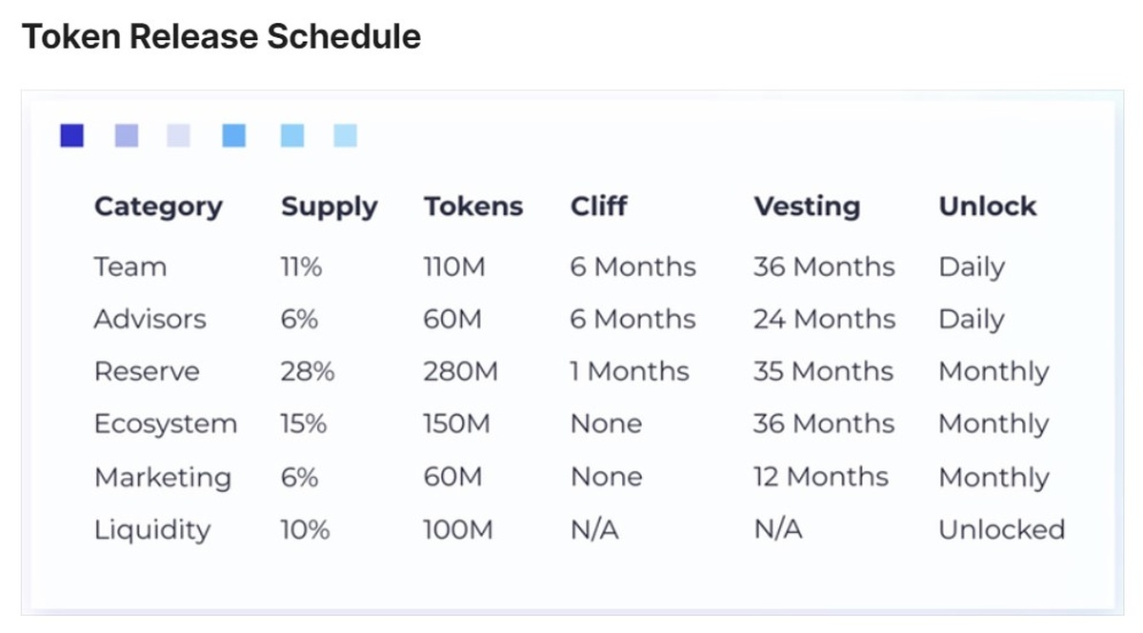This screenshot has height=633, width=1143.
Task: Click the Liquidity Unlocked status cell
Action: [x=1001, y=529]
